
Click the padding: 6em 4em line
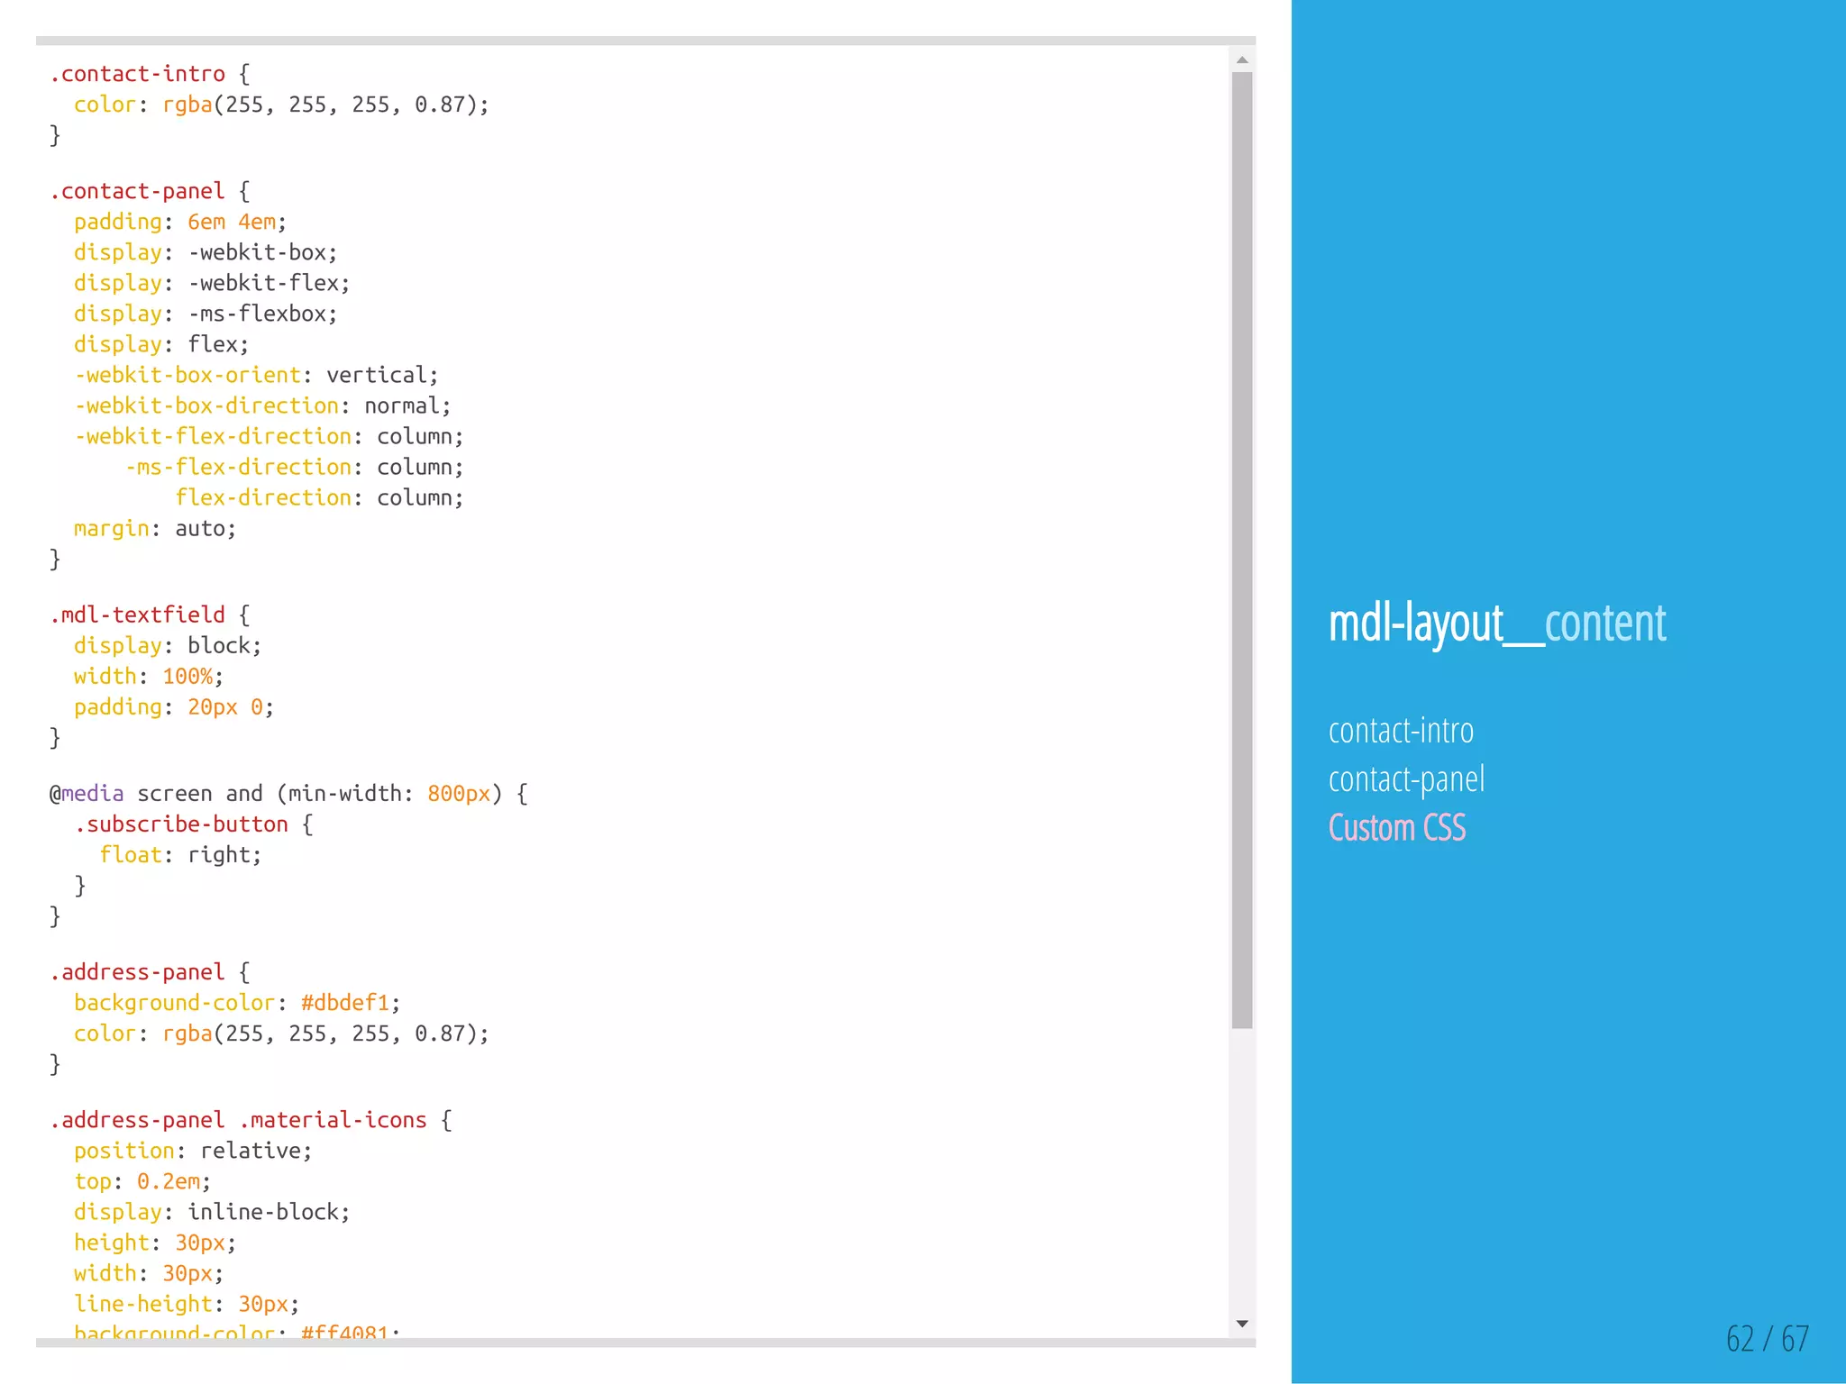pos(180,222)
